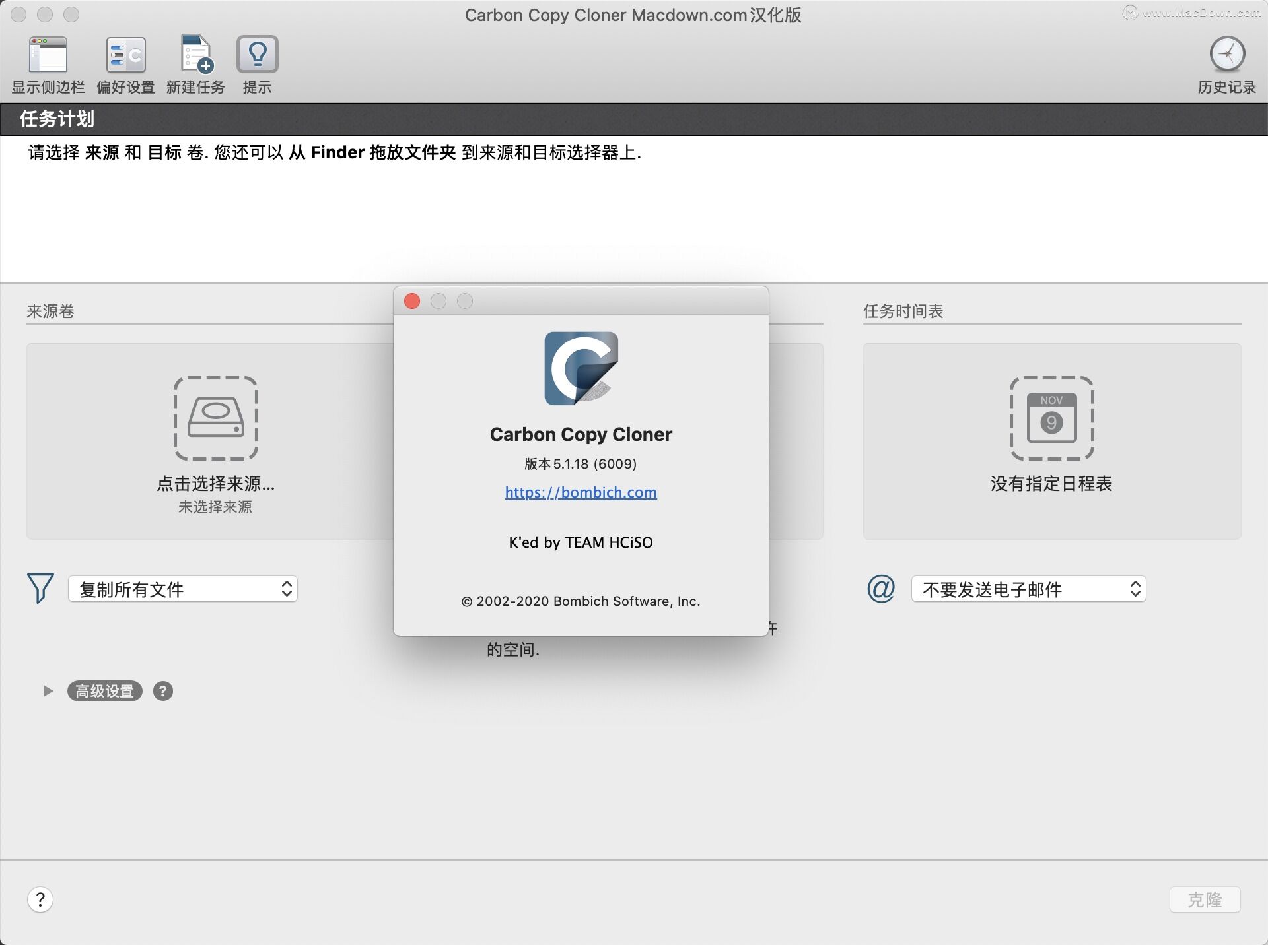Click the 克隆 clone button
Image resolution: width=1268 pixels, height=945 pixels.
pos(1205,899)
